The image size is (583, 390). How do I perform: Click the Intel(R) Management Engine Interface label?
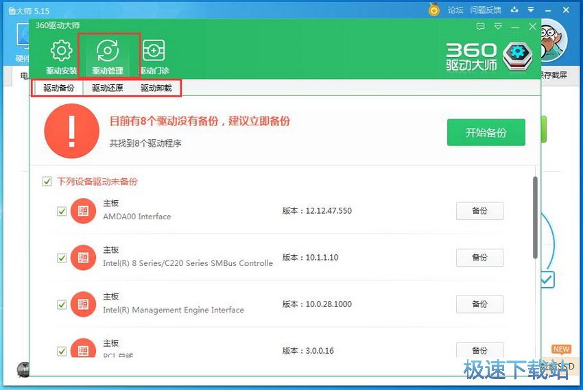click(174, 310)
